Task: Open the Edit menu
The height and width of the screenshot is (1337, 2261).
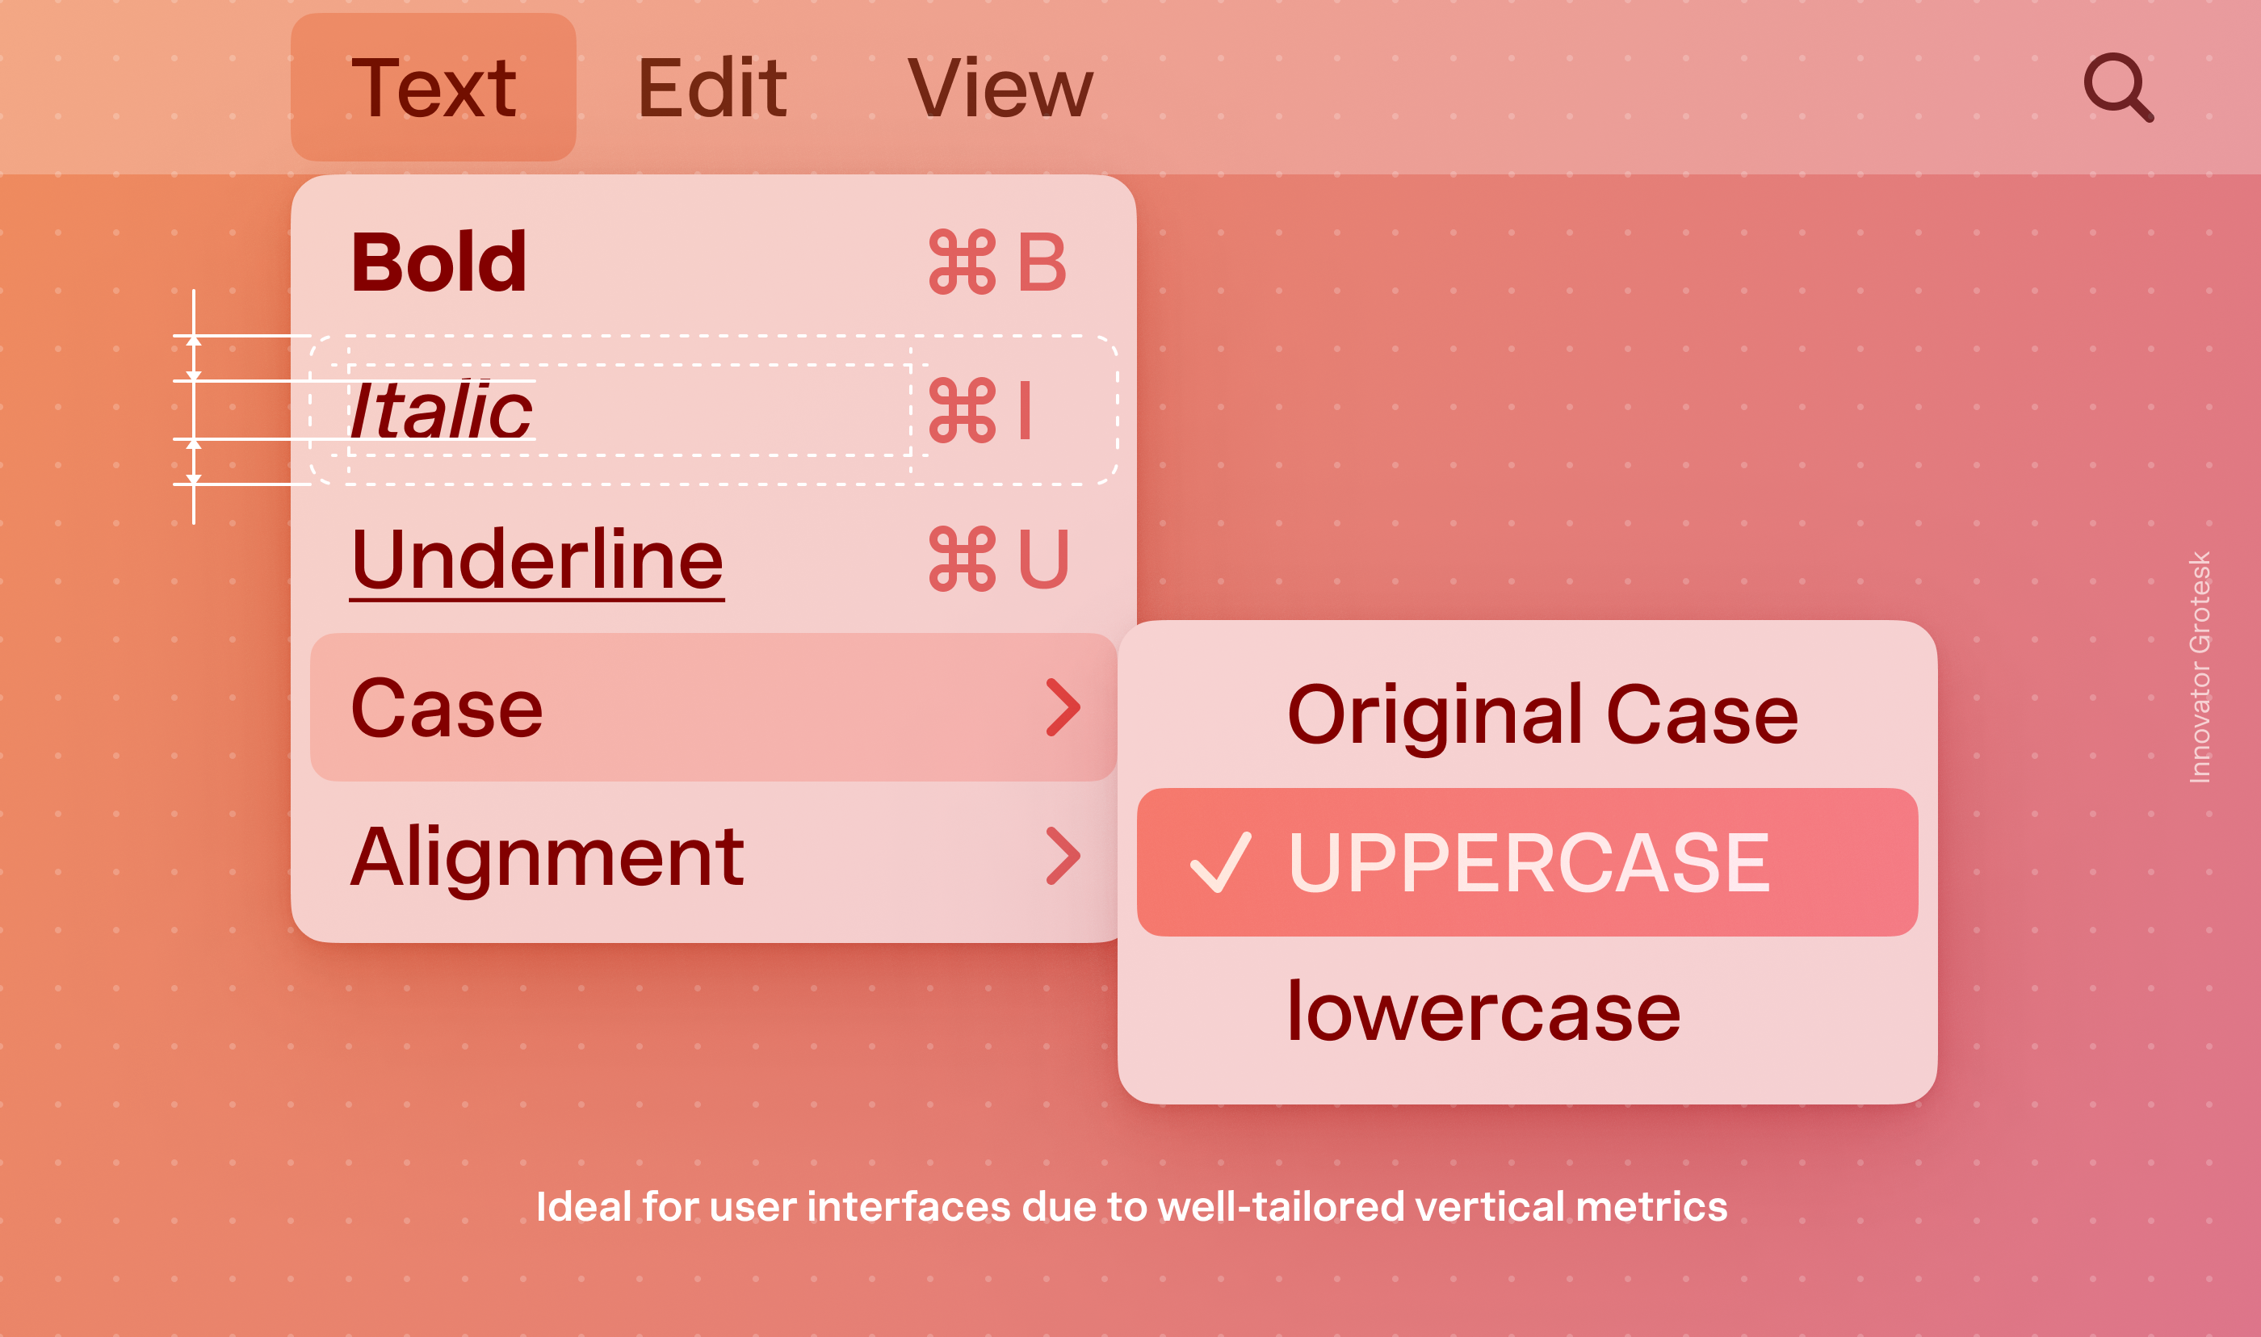Action: pyautogui.click(x=711, y=87)
